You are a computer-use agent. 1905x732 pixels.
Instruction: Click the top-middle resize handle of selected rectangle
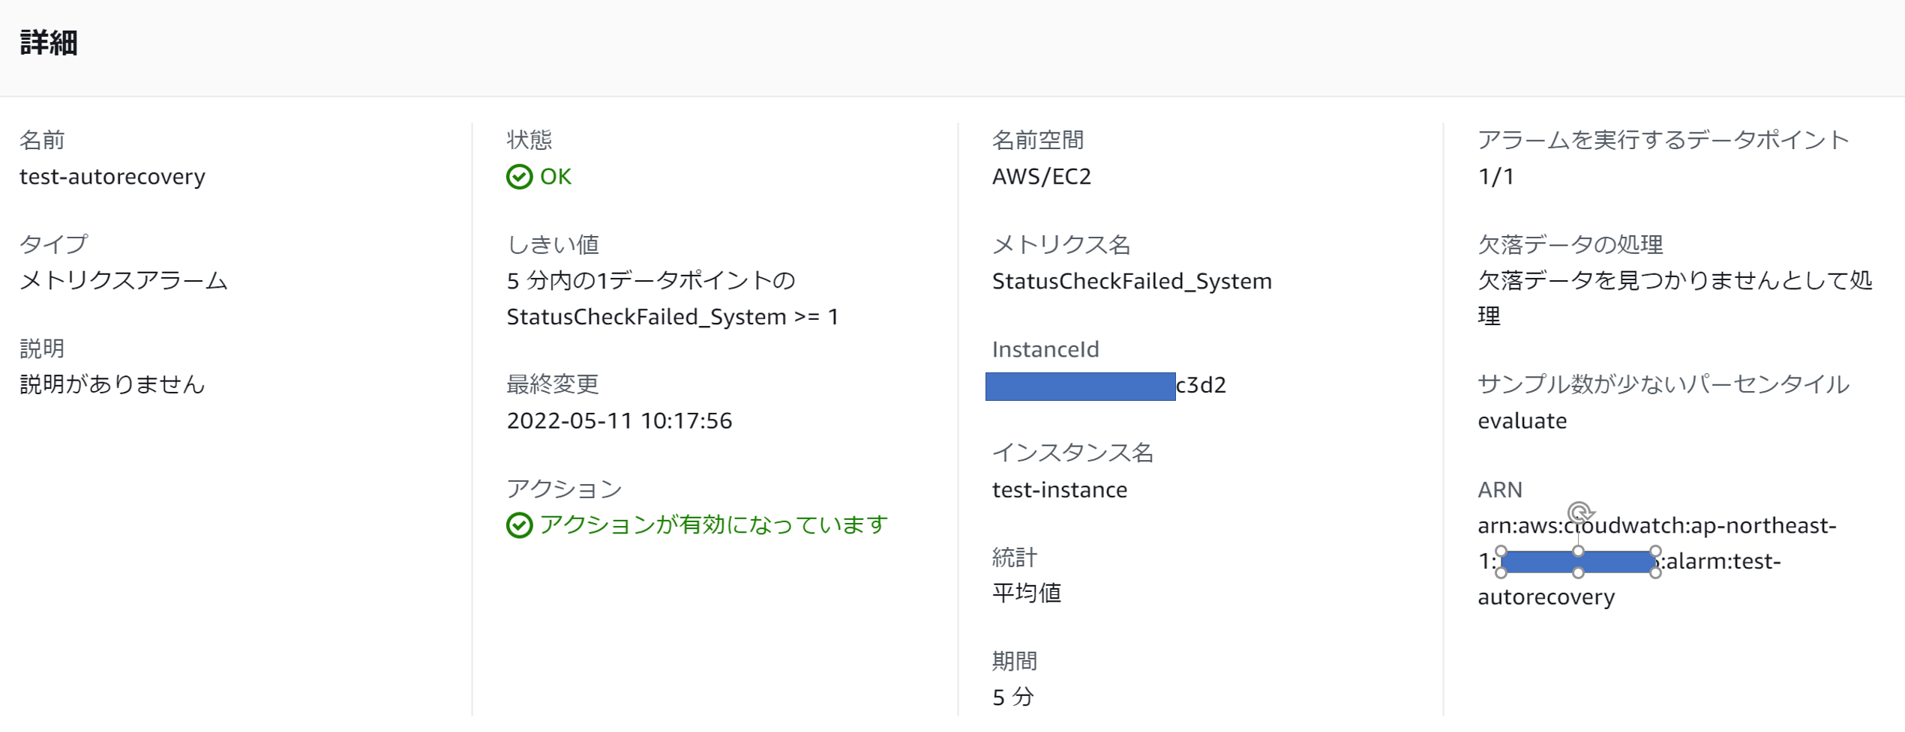coord(1578,551)
